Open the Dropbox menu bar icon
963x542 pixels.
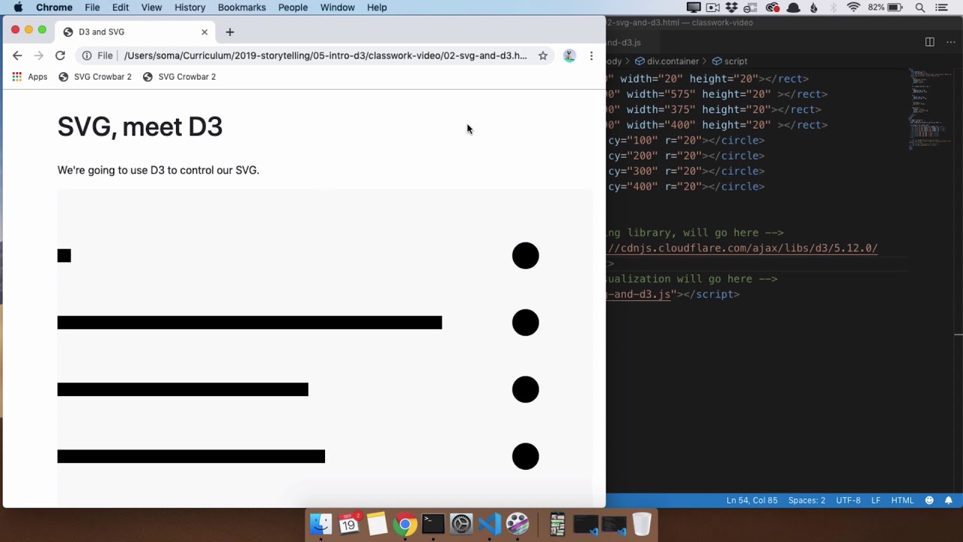tap(731, 8)
